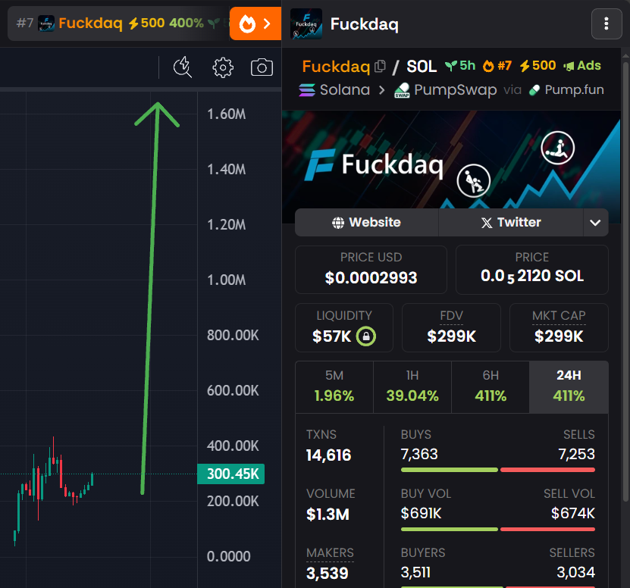Click the lightning 500 boosts badge

click(538, 65)
